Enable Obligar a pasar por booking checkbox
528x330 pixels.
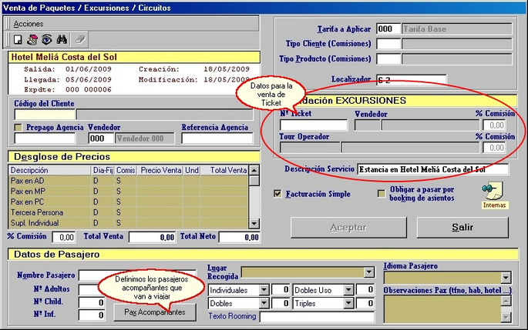click(x=381, y=194)
